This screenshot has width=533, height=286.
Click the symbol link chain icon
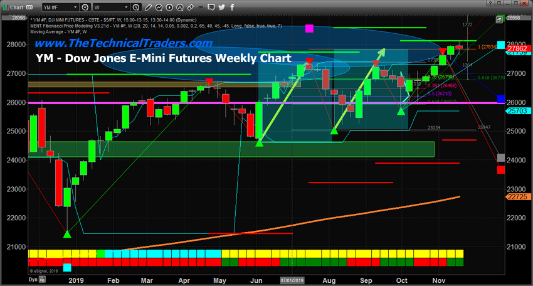pos(191,7)
